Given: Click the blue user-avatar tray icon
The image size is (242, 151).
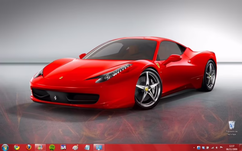Looking at the screenshot, I should [199, 147].
